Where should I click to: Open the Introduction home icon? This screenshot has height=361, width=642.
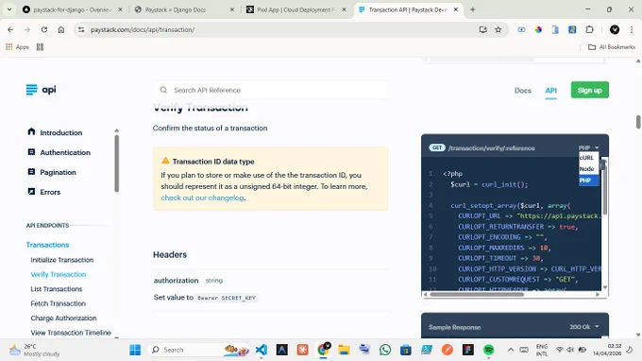(x=31, y=132)
